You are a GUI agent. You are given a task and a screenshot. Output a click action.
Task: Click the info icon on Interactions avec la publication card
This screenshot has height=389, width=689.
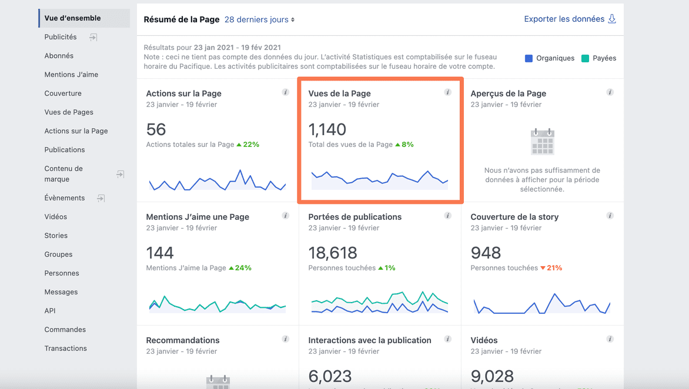pyautogui.click(x=448, y=339)
